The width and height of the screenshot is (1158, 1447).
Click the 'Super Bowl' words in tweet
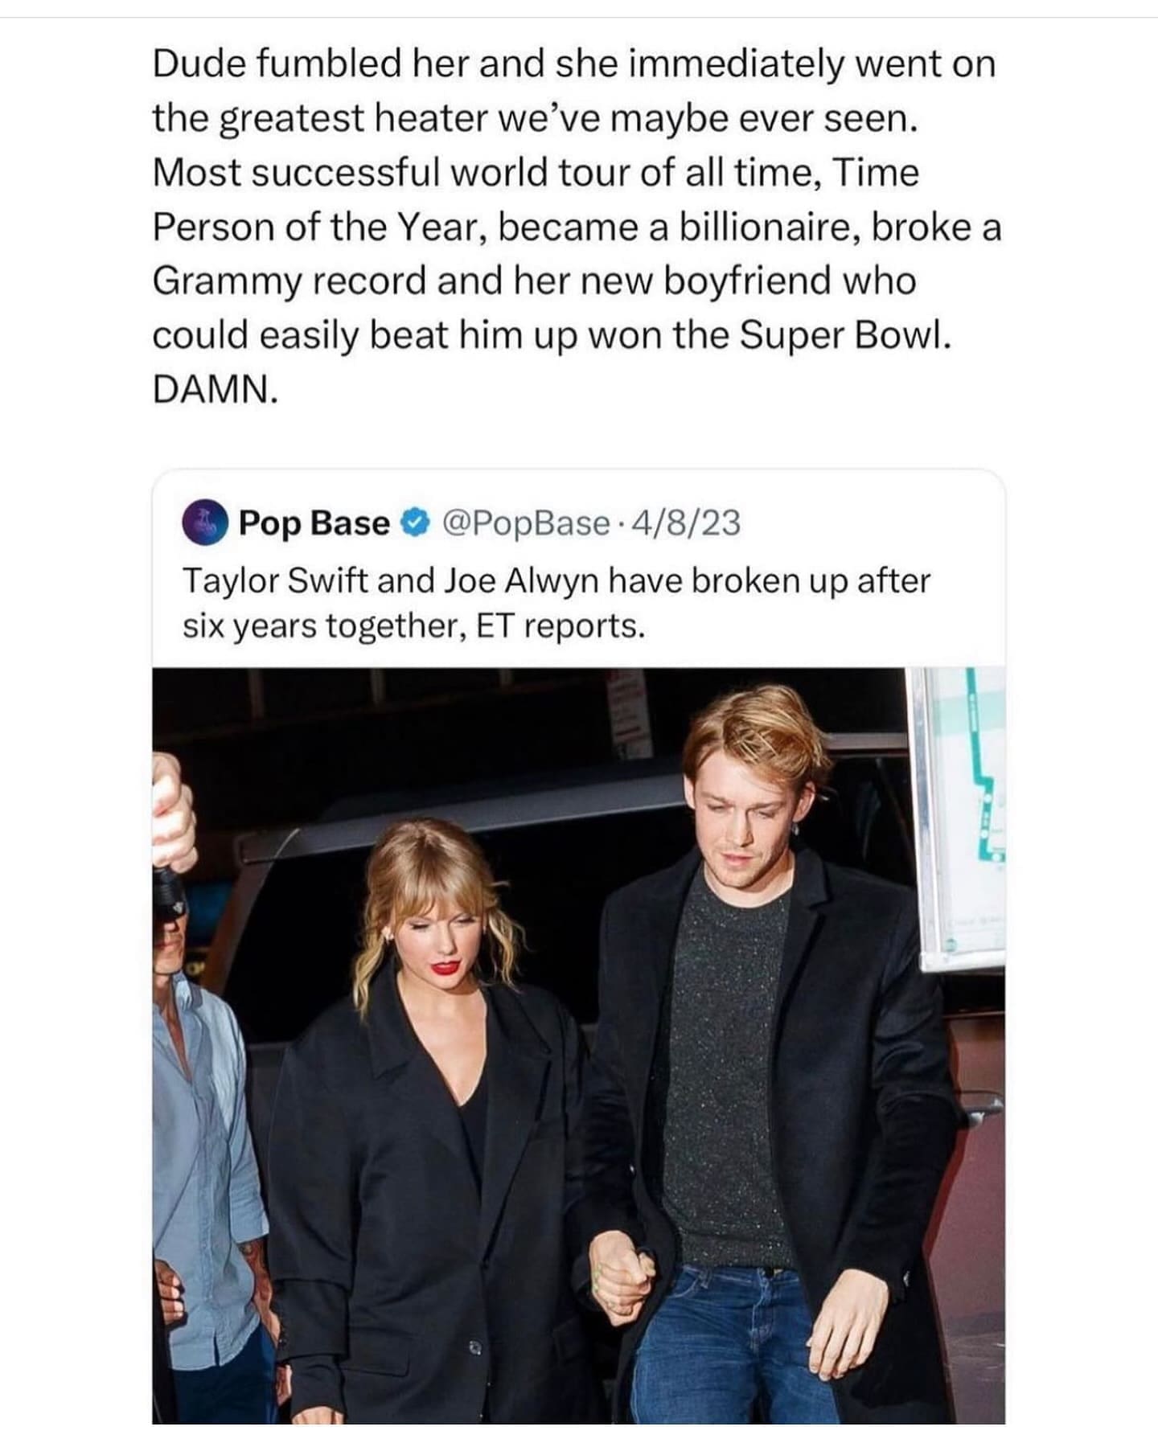point(844,336)
